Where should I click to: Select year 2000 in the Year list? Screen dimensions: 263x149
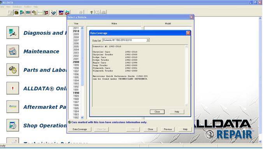[76, 62]
